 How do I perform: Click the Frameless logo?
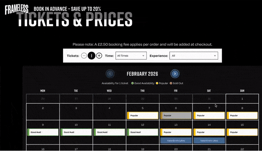click(17, 8)
